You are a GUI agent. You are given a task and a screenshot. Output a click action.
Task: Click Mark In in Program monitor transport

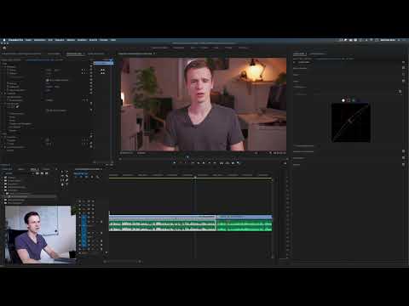click(181, 163)
